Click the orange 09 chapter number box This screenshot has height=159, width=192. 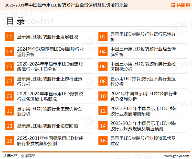pyautogui.click(x=9, y=96)
